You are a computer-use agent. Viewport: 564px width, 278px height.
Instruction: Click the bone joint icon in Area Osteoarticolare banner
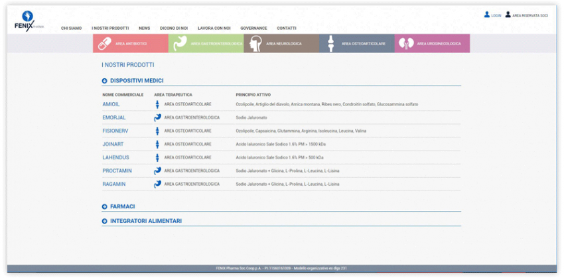[x=331, y=44]
